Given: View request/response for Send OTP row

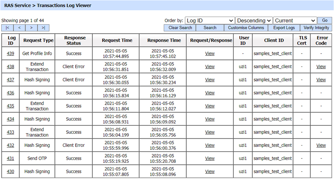Looking at the screenshot, I should point(209,158).
